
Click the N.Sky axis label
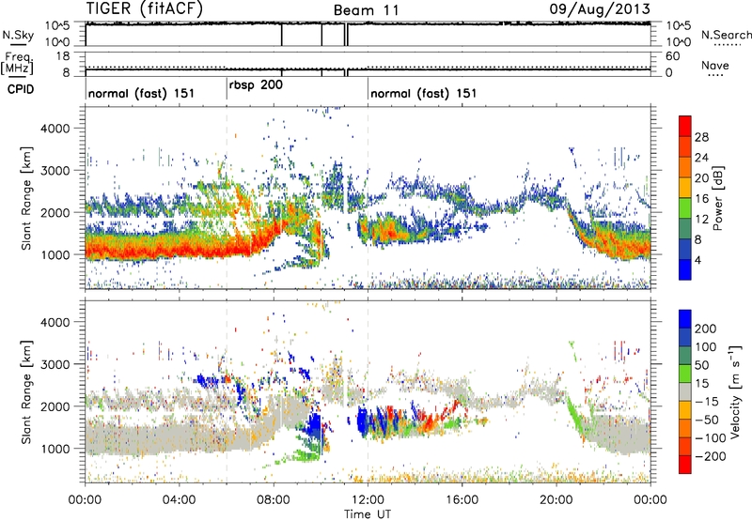coord(18,35)
